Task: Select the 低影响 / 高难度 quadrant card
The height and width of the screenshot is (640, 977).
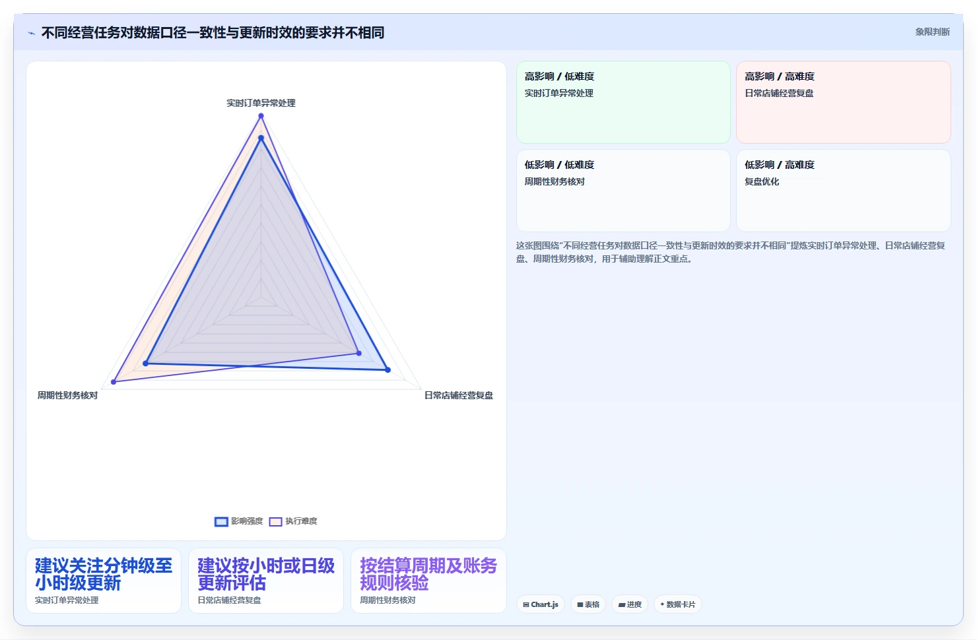Action: point(844,191)
